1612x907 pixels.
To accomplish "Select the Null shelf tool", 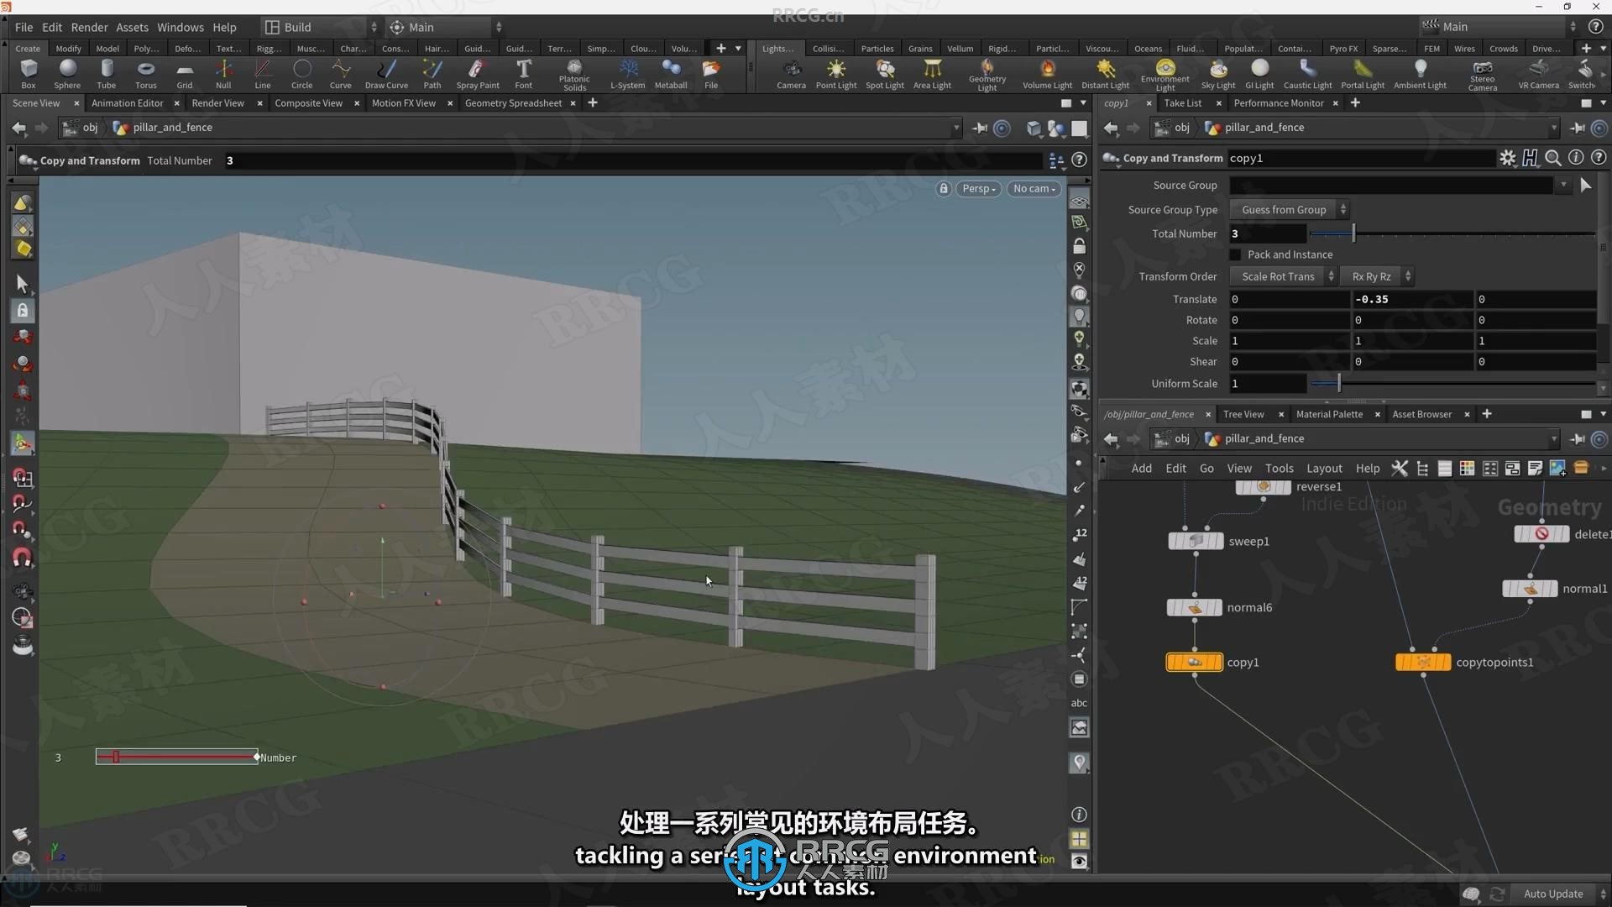I will pos(223,74).
